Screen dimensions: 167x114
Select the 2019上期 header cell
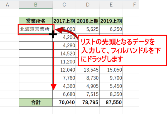[111, 21]
